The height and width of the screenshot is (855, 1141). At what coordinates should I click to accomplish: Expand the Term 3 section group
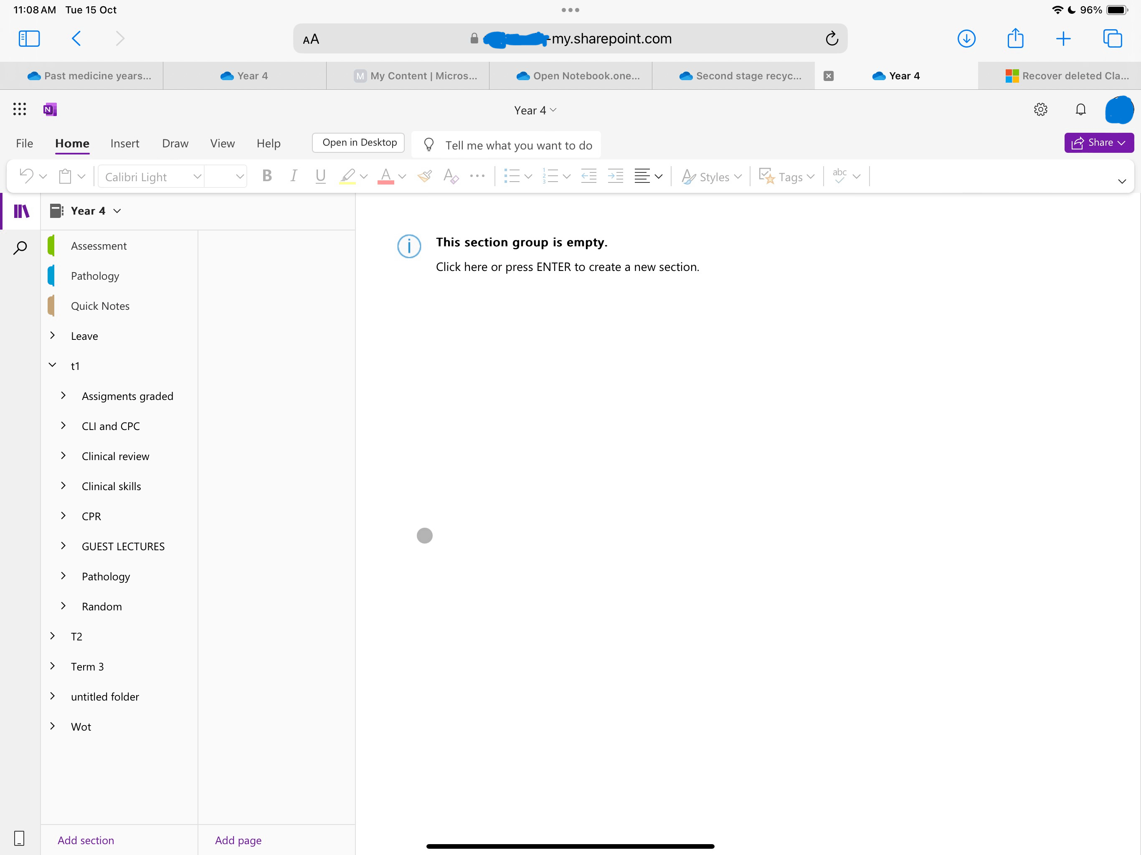[53, 666]
